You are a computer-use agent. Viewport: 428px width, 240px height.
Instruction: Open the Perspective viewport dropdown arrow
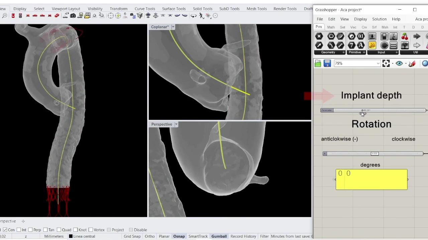tap(176, 124)
